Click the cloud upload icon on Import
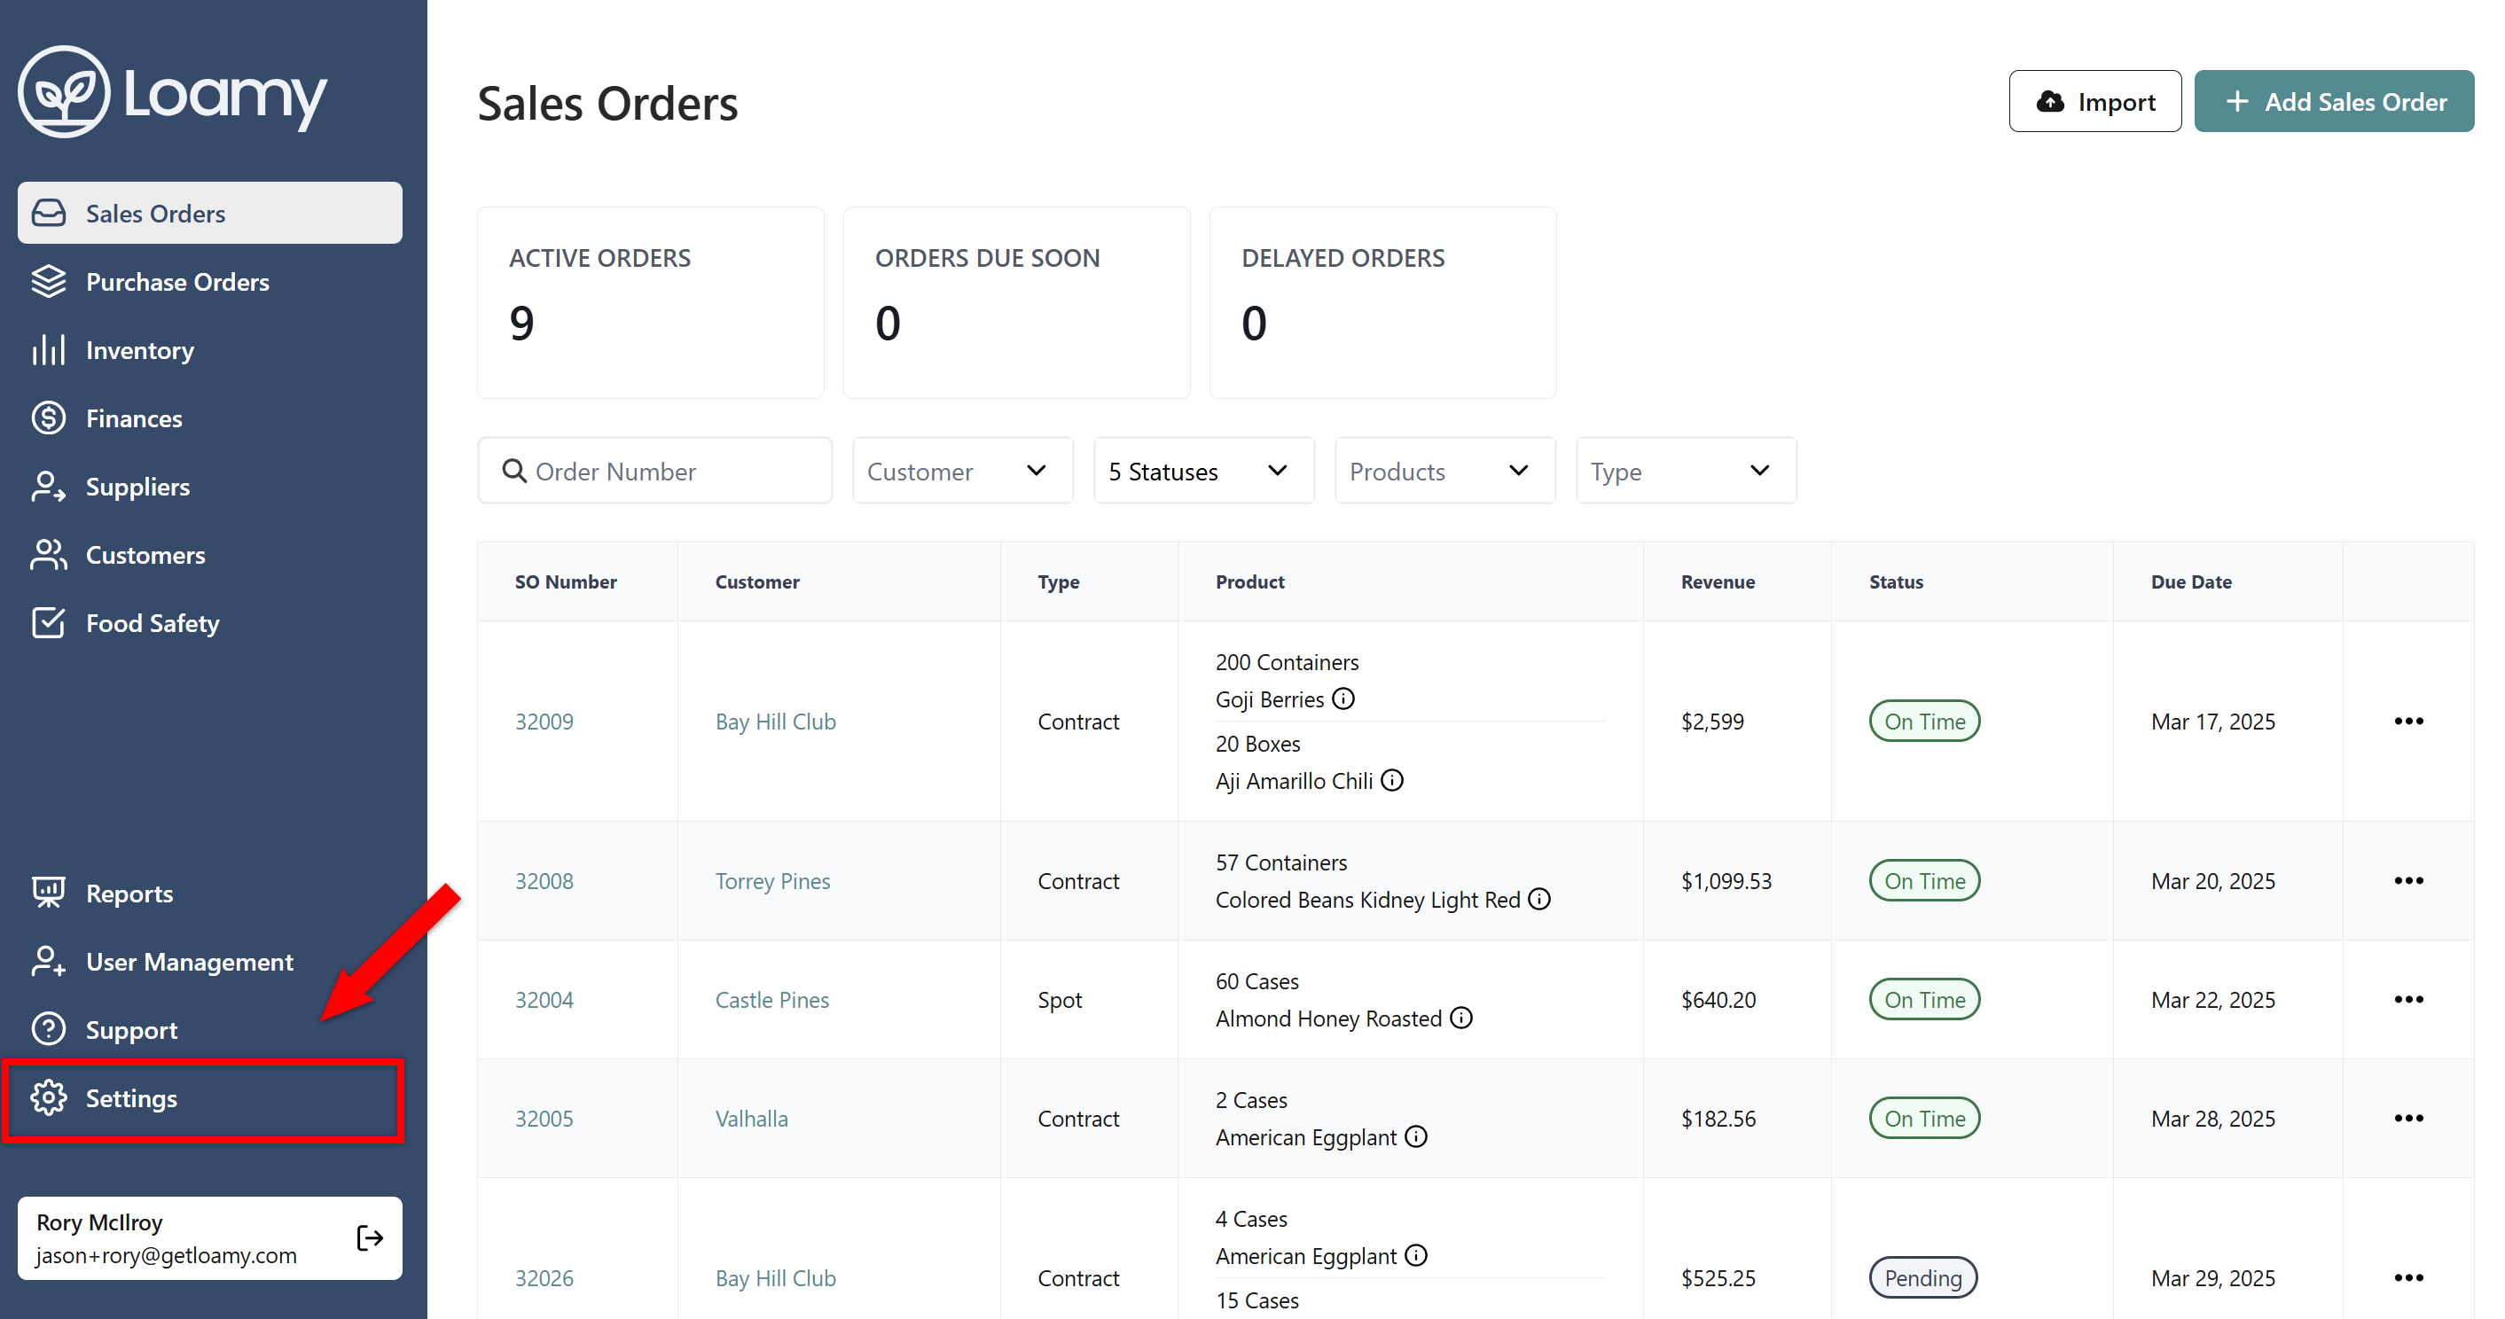The height and width of the screenshot is (1319, 2505). point(2050,101)
